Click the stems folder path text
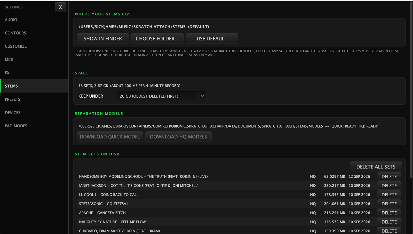413x234 pixels. tap(144, 27)
